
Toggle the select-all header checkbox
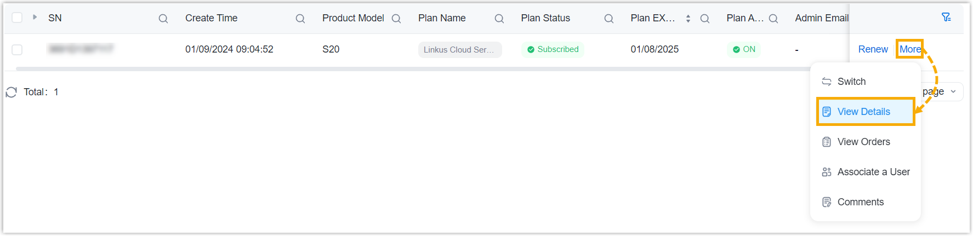[x=17, y=18]
